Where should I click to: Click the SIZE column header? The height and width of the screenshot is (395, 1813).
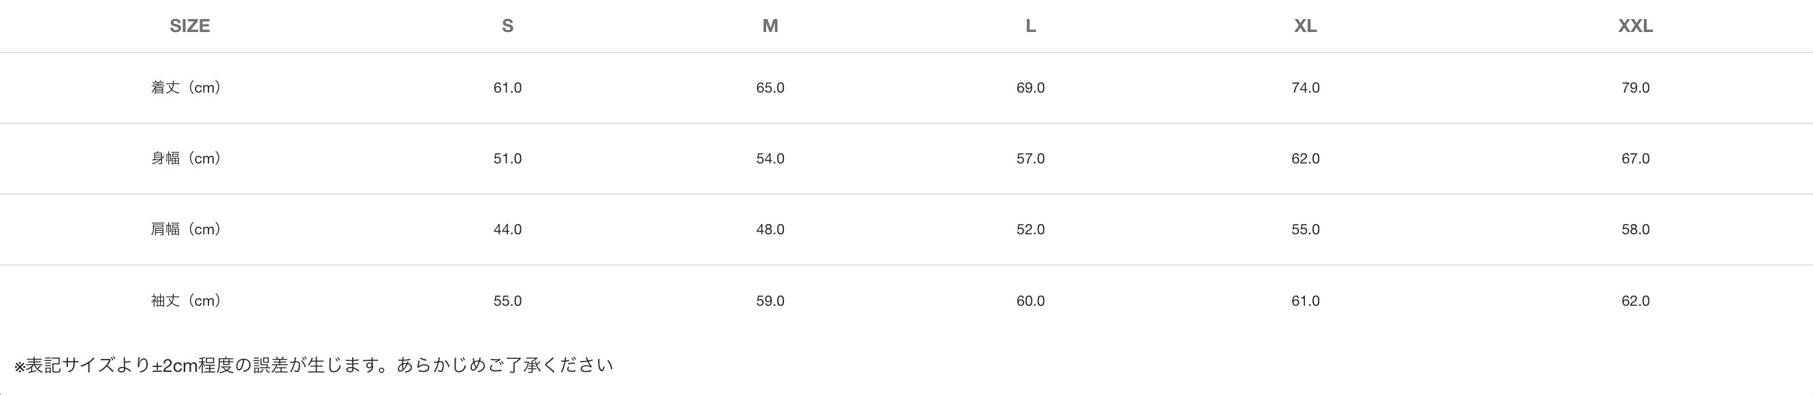tap(189, 26)
